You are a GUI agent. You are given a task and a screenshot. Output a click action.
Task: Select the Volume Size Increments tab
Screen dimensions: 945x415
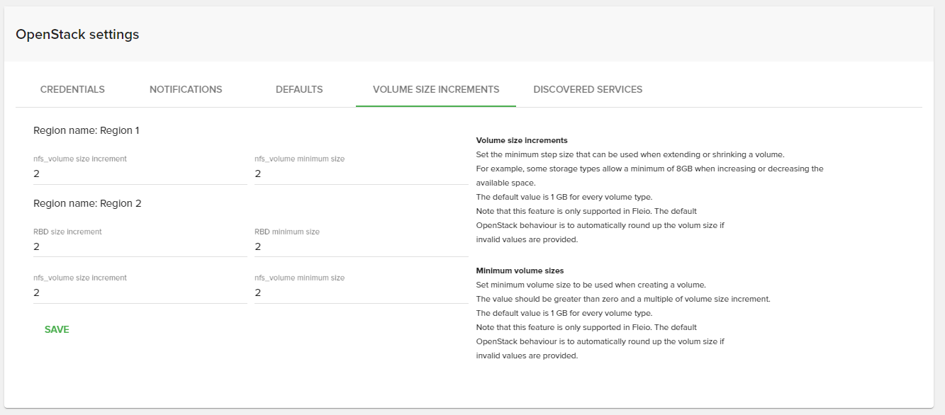pos(436,89)
